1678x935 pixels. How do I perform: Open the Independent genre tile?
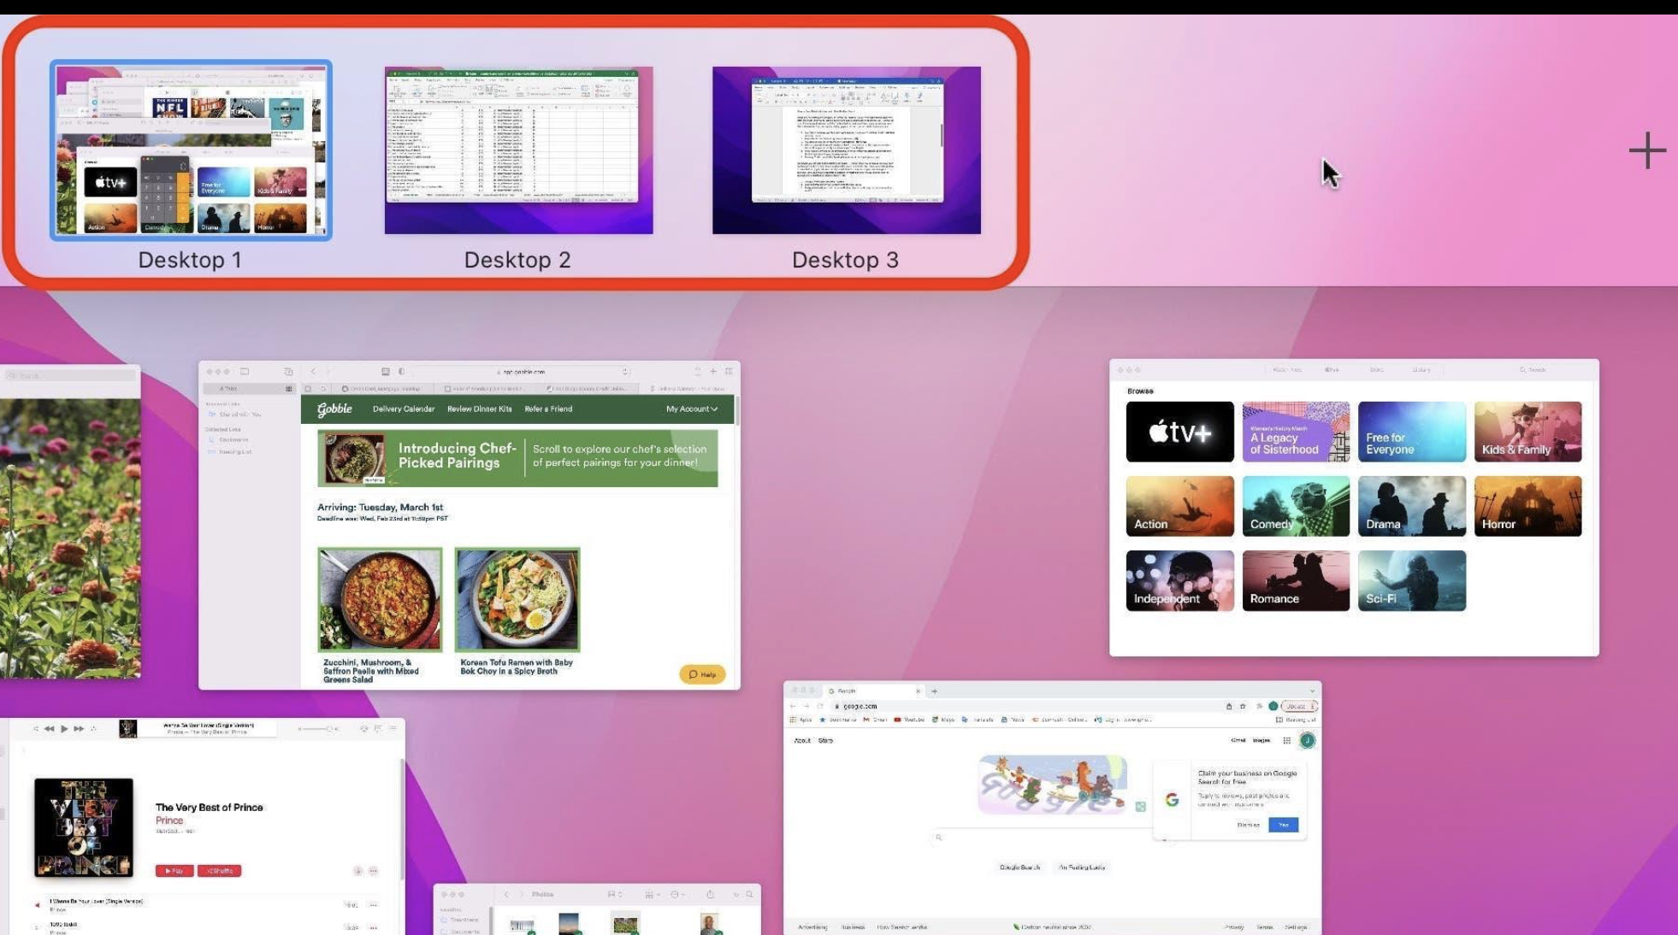click(1179, 580)
